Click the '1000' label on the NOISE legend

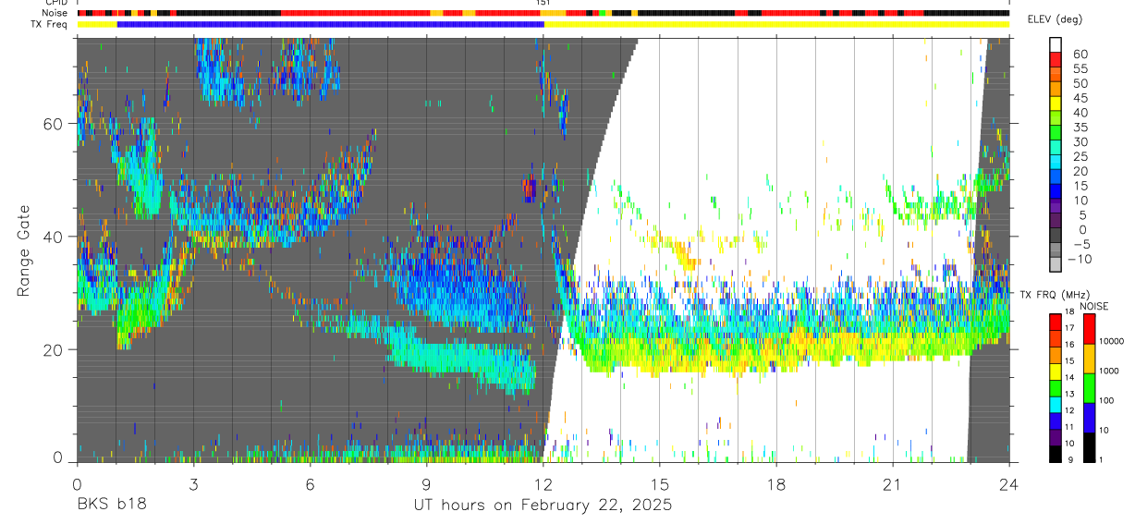tap(1109, 371)
